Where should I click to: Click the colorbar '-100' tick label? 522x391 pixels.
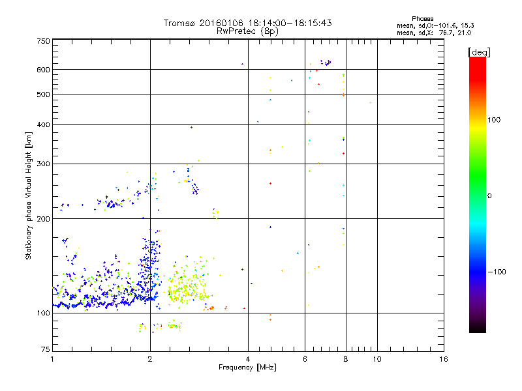click(x=497, y=272)
